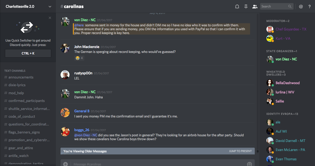Click Chef Goyardee - TX in member list

[x=291, y=29]
